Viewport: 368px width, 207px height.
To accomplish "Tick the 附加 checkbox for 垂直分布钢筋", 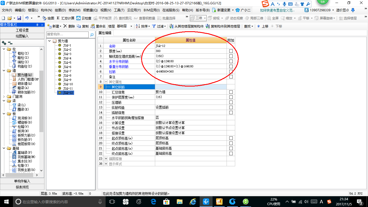I will [231, 66].
